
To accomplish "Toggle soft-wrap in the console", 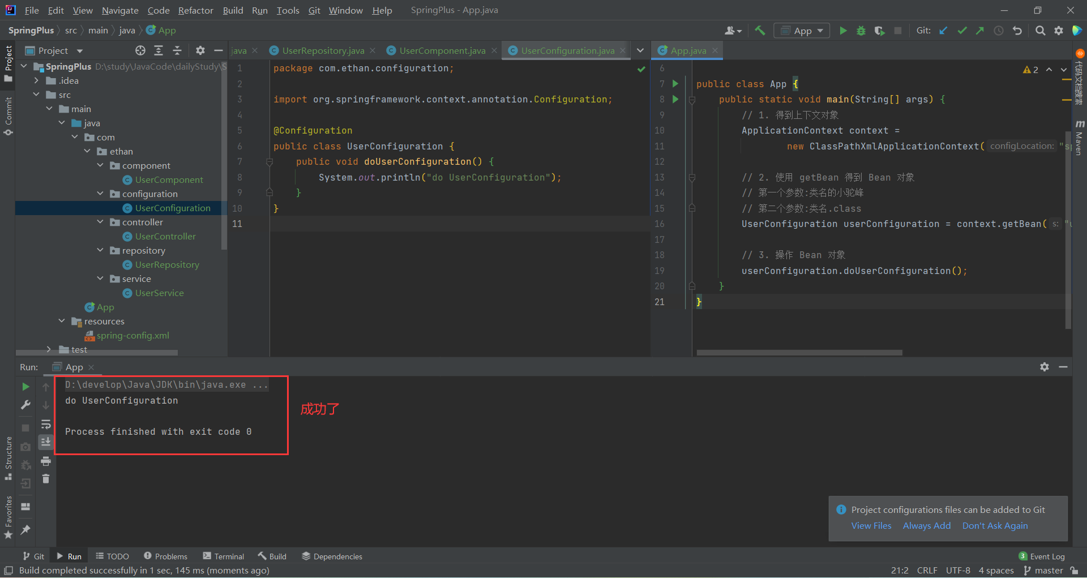I will [x=46, y=424].
